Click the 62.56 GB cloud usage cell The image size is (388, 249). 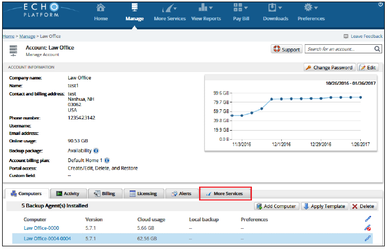click(147, 239)
